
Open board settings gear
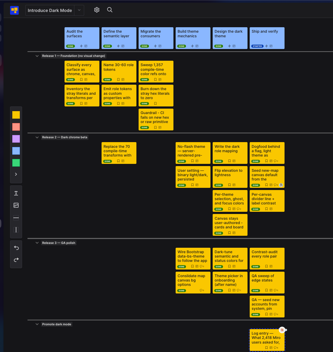pos(97,10)
